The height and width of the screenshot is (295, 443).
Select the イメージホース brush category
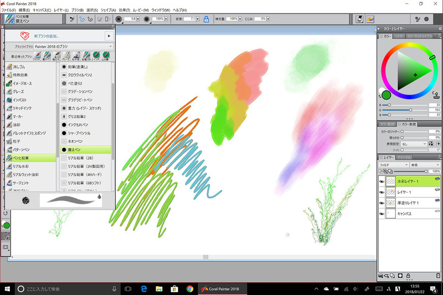30,83
